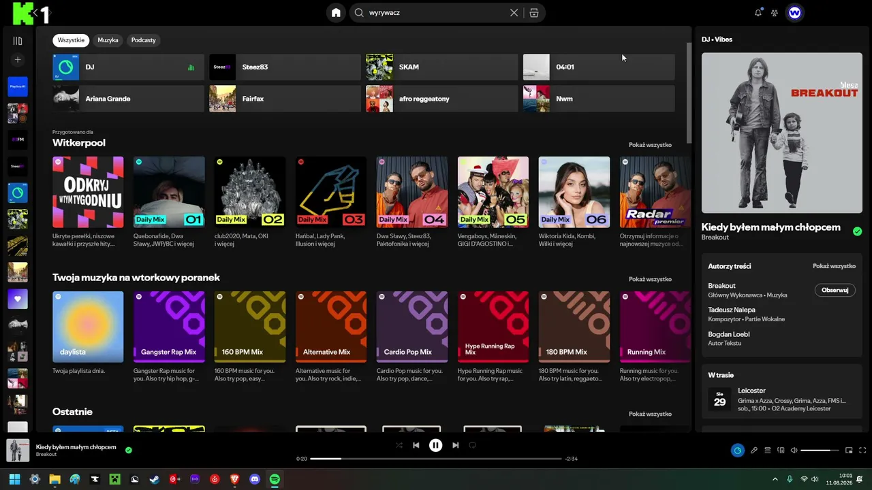
Task: Open the Windows Start menu
Action: [15, 479]
